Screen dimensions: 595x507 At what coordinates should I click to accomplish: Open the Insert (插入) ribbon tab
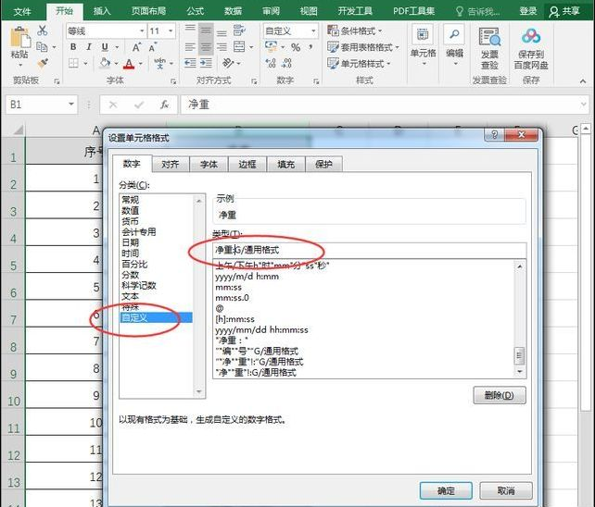click(x=103, y=10)
